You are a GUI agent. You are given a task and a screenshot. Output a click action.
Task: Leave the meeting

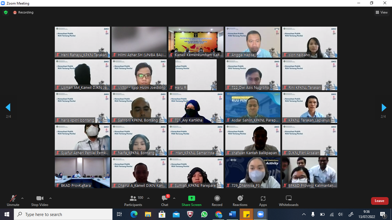click(379, 201)
